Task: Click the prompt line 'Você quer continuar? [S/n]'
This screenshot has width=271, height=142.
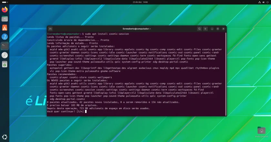Action: [x=65, y=111]
